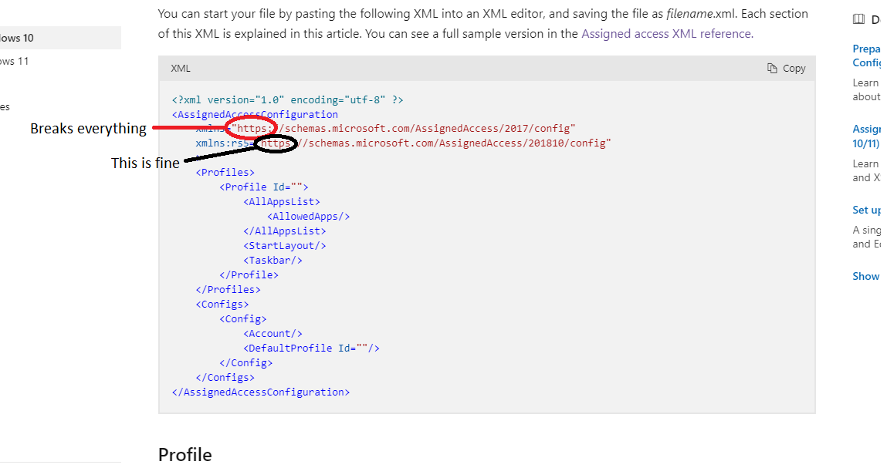Click the <Config> opening tag
Viewport: 887px width, 468px height.
coord(242,319)
